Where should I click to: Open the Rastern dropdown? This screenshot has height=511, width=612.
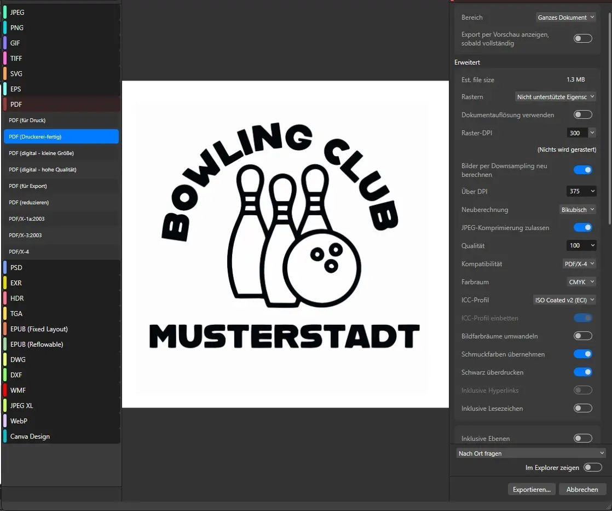point(556,97)
